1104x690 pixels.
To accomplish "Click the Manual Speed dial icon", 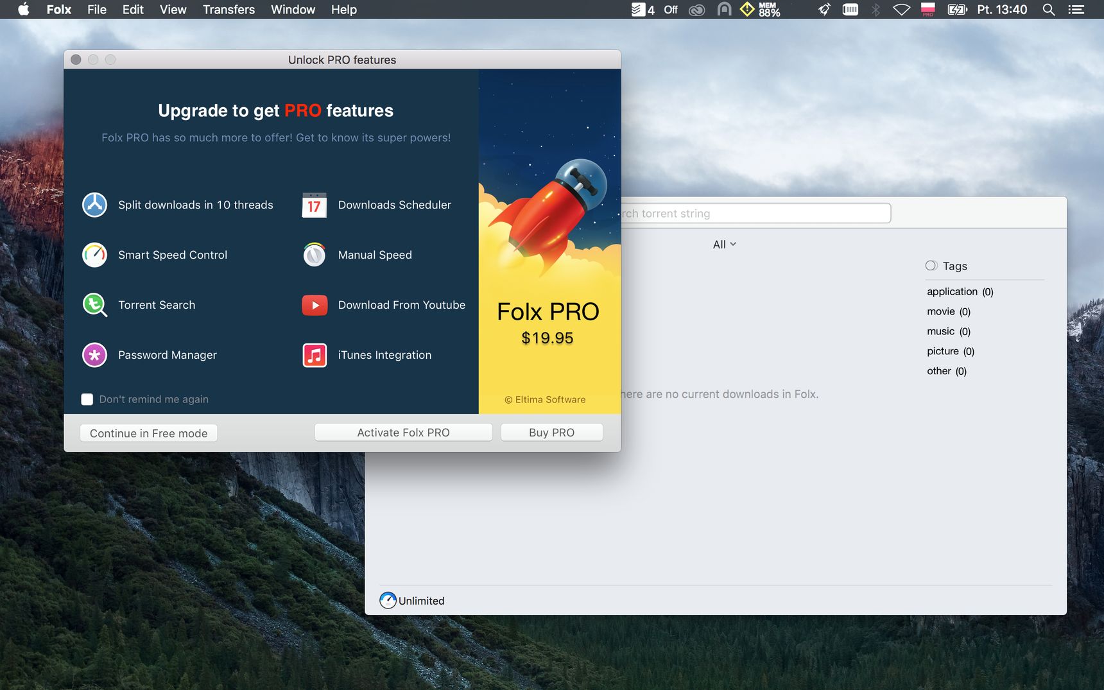I will [x=315, y=255].
